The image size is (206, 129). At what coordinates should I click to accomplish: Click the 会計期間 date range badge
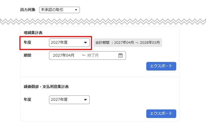click(128, 43)
